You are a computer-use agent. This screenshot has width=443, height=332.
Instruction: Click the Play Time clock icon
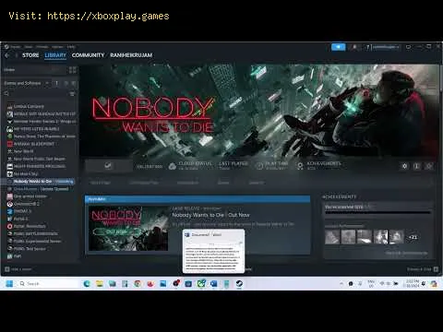259,166
